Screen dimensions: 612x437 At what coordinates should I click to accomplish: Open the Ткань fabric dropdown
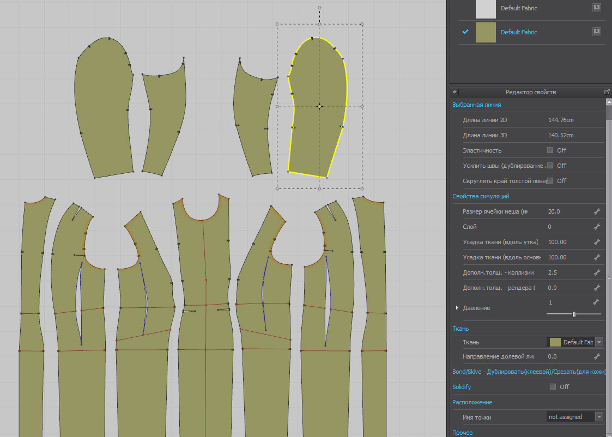pos(599,342)
